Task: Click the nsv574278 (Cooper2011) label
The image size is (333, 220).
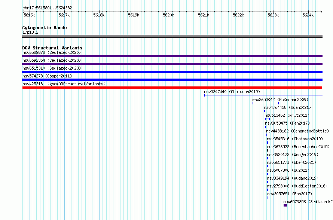Action: [x=47, y=76]
